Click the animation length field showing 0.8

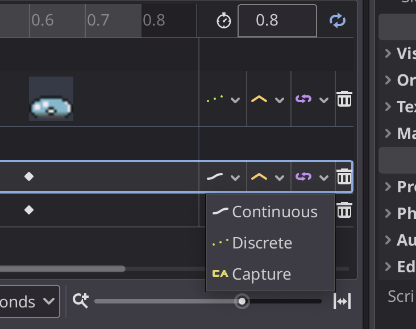(x=277, y=21)
